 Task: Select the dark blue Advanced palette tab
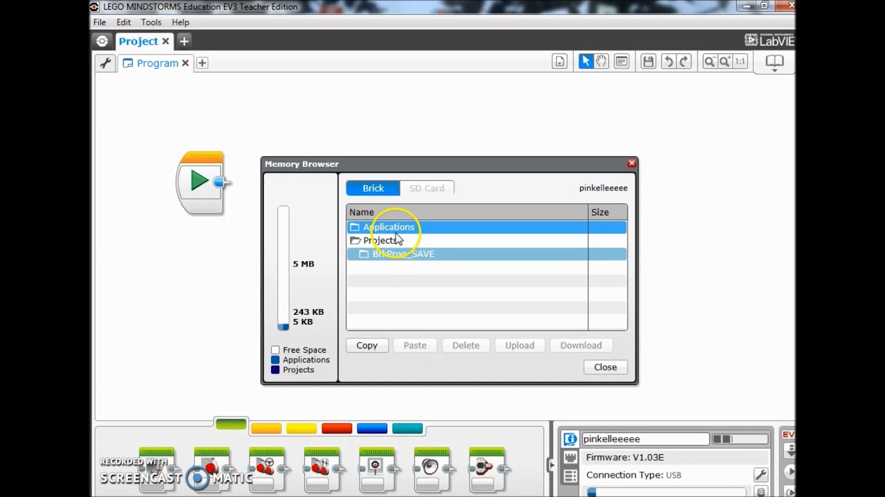pos(372,429)
